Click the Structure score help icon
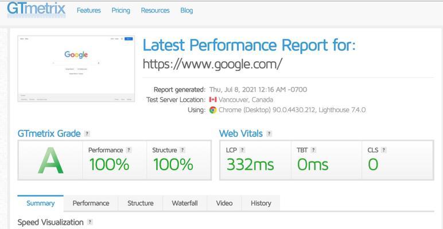The width and height of the screenshot is (443, 229). [x=182, y=150]
